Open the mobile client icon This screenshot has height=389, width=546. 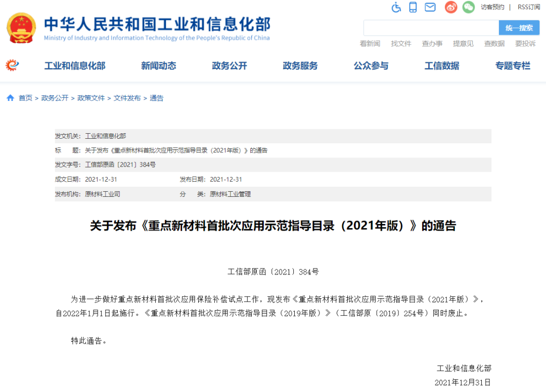(x=414, y=8)
